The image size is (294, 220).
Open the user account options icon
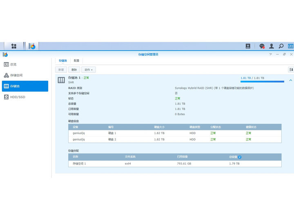coord(272,46)
